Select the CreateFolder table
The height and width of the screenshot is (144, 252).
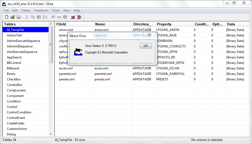(25, 123)
